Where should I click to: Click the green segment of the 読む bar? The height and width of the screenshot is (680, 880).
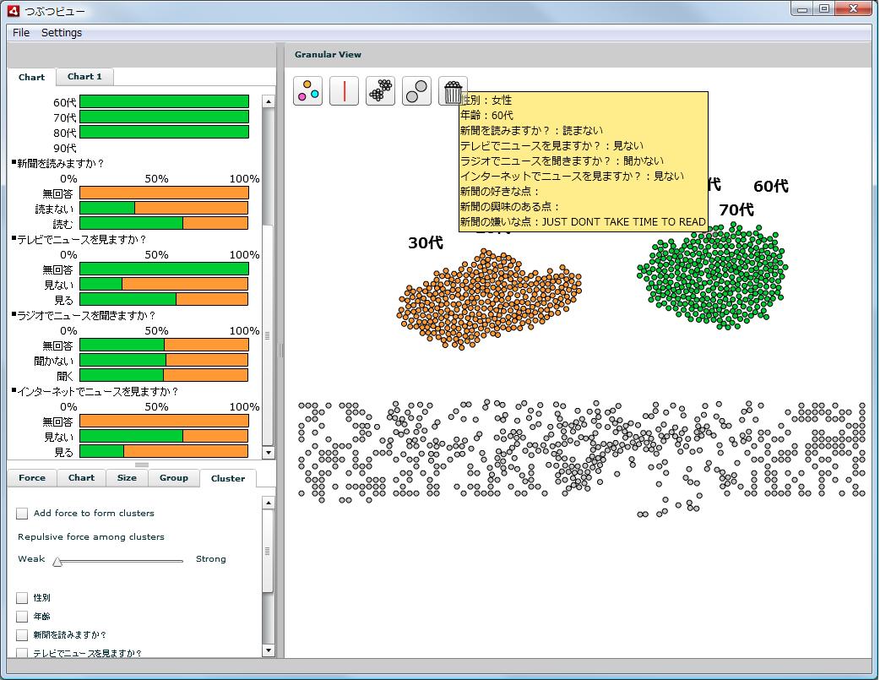132,224
